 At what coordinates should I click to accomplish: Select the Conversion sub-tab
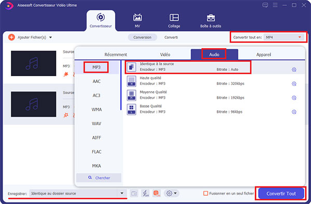142,37
